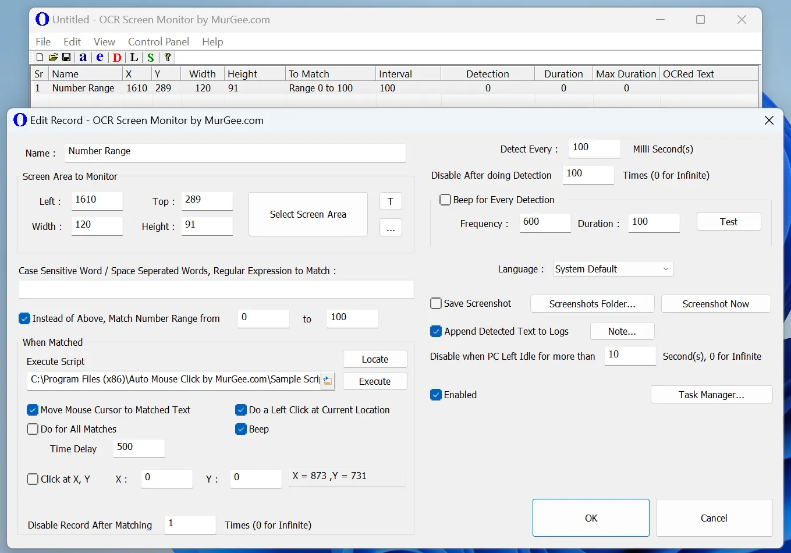791x553 pixels.
Task: Click the Top coordinate field
Action: 207,201
